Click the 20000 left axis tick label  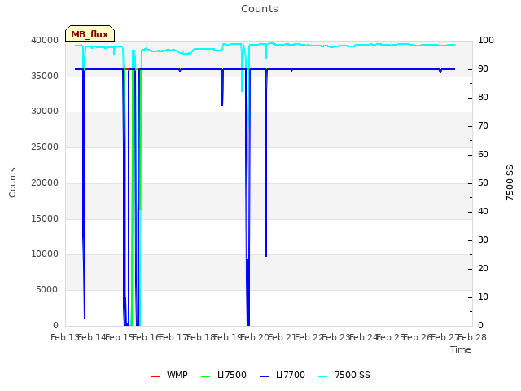tap(45, 182)
